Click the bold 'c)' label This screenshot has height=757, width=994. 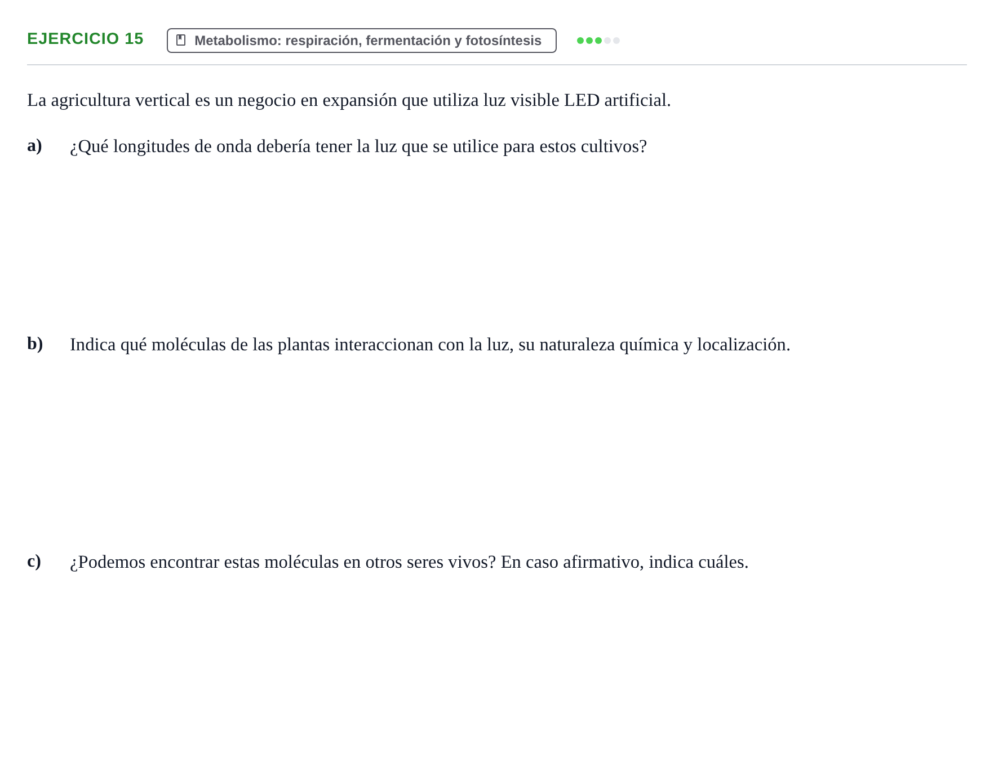coord(34,562)
